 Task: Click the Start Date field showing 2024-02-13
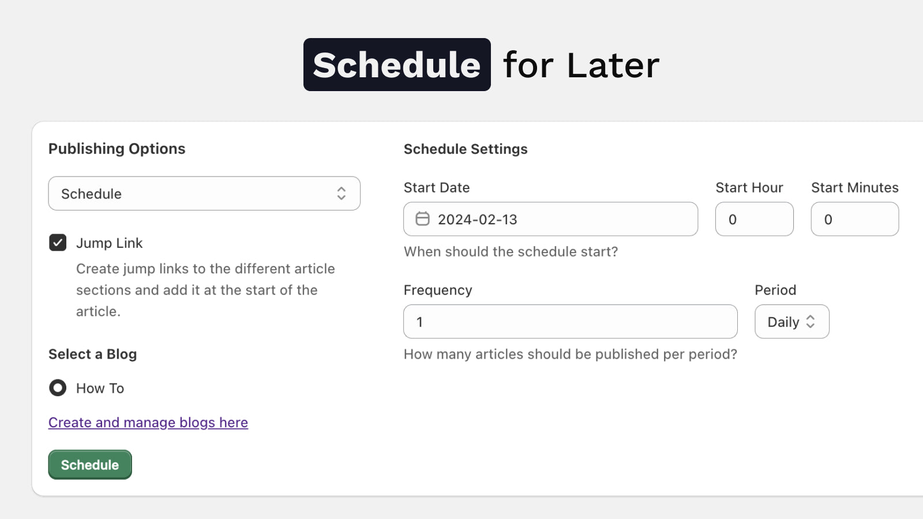[x=550, y=219]
